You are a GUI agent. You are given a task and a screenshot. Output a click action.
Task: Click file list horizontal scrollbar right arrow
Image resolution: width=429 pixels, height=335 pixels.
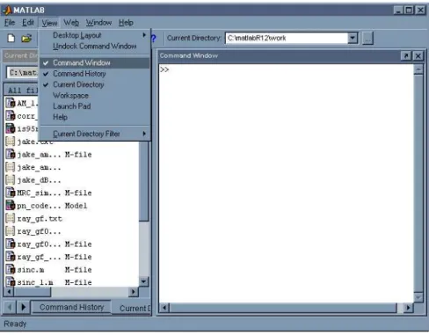[x=134, y=292]
